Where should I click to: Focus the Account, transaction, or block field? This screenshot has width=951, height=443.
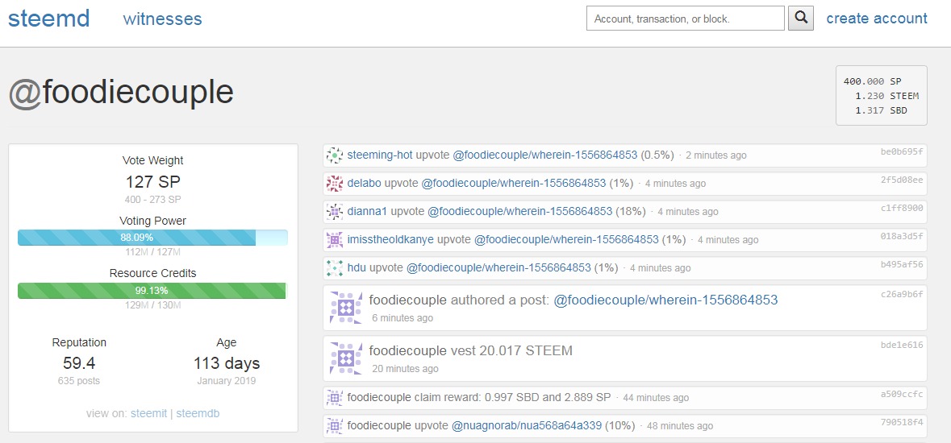[x=686, y=19]
